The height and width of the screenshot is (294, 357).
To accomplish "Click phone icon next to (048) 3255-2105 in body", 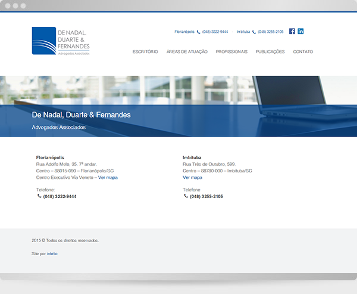I will point(186,196).
